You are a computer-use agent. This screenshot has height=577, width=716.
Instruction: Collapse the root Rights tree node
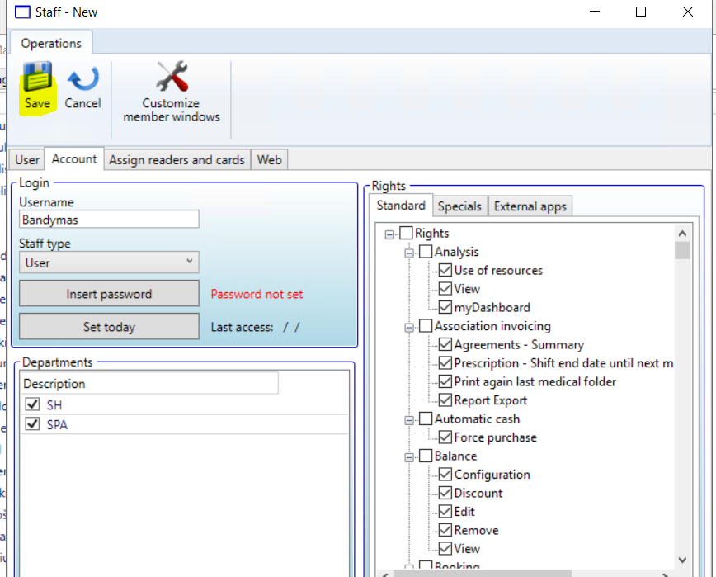click(389, 234)
